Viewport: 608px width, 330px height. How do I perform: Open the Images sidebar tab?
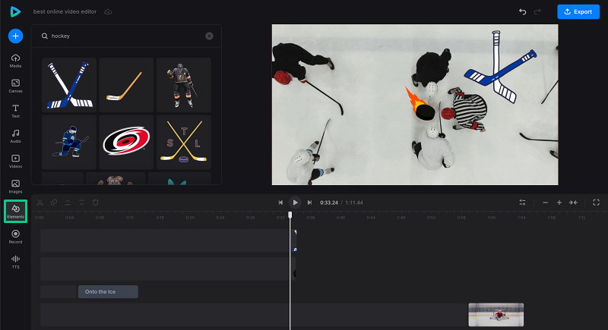pos(15,187)
